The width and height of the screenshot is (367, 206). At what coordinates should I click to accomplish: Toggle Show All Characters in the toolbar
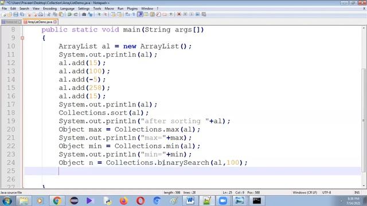coord(134,14)
